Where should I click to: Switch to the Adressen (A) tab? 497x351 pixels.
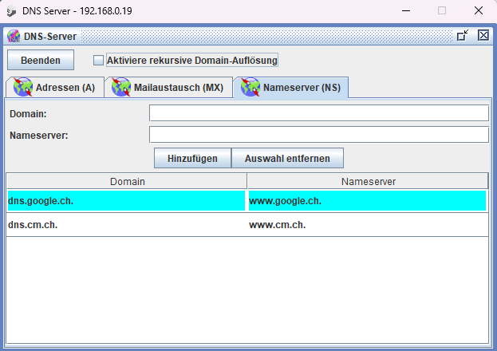click(55, 87)
